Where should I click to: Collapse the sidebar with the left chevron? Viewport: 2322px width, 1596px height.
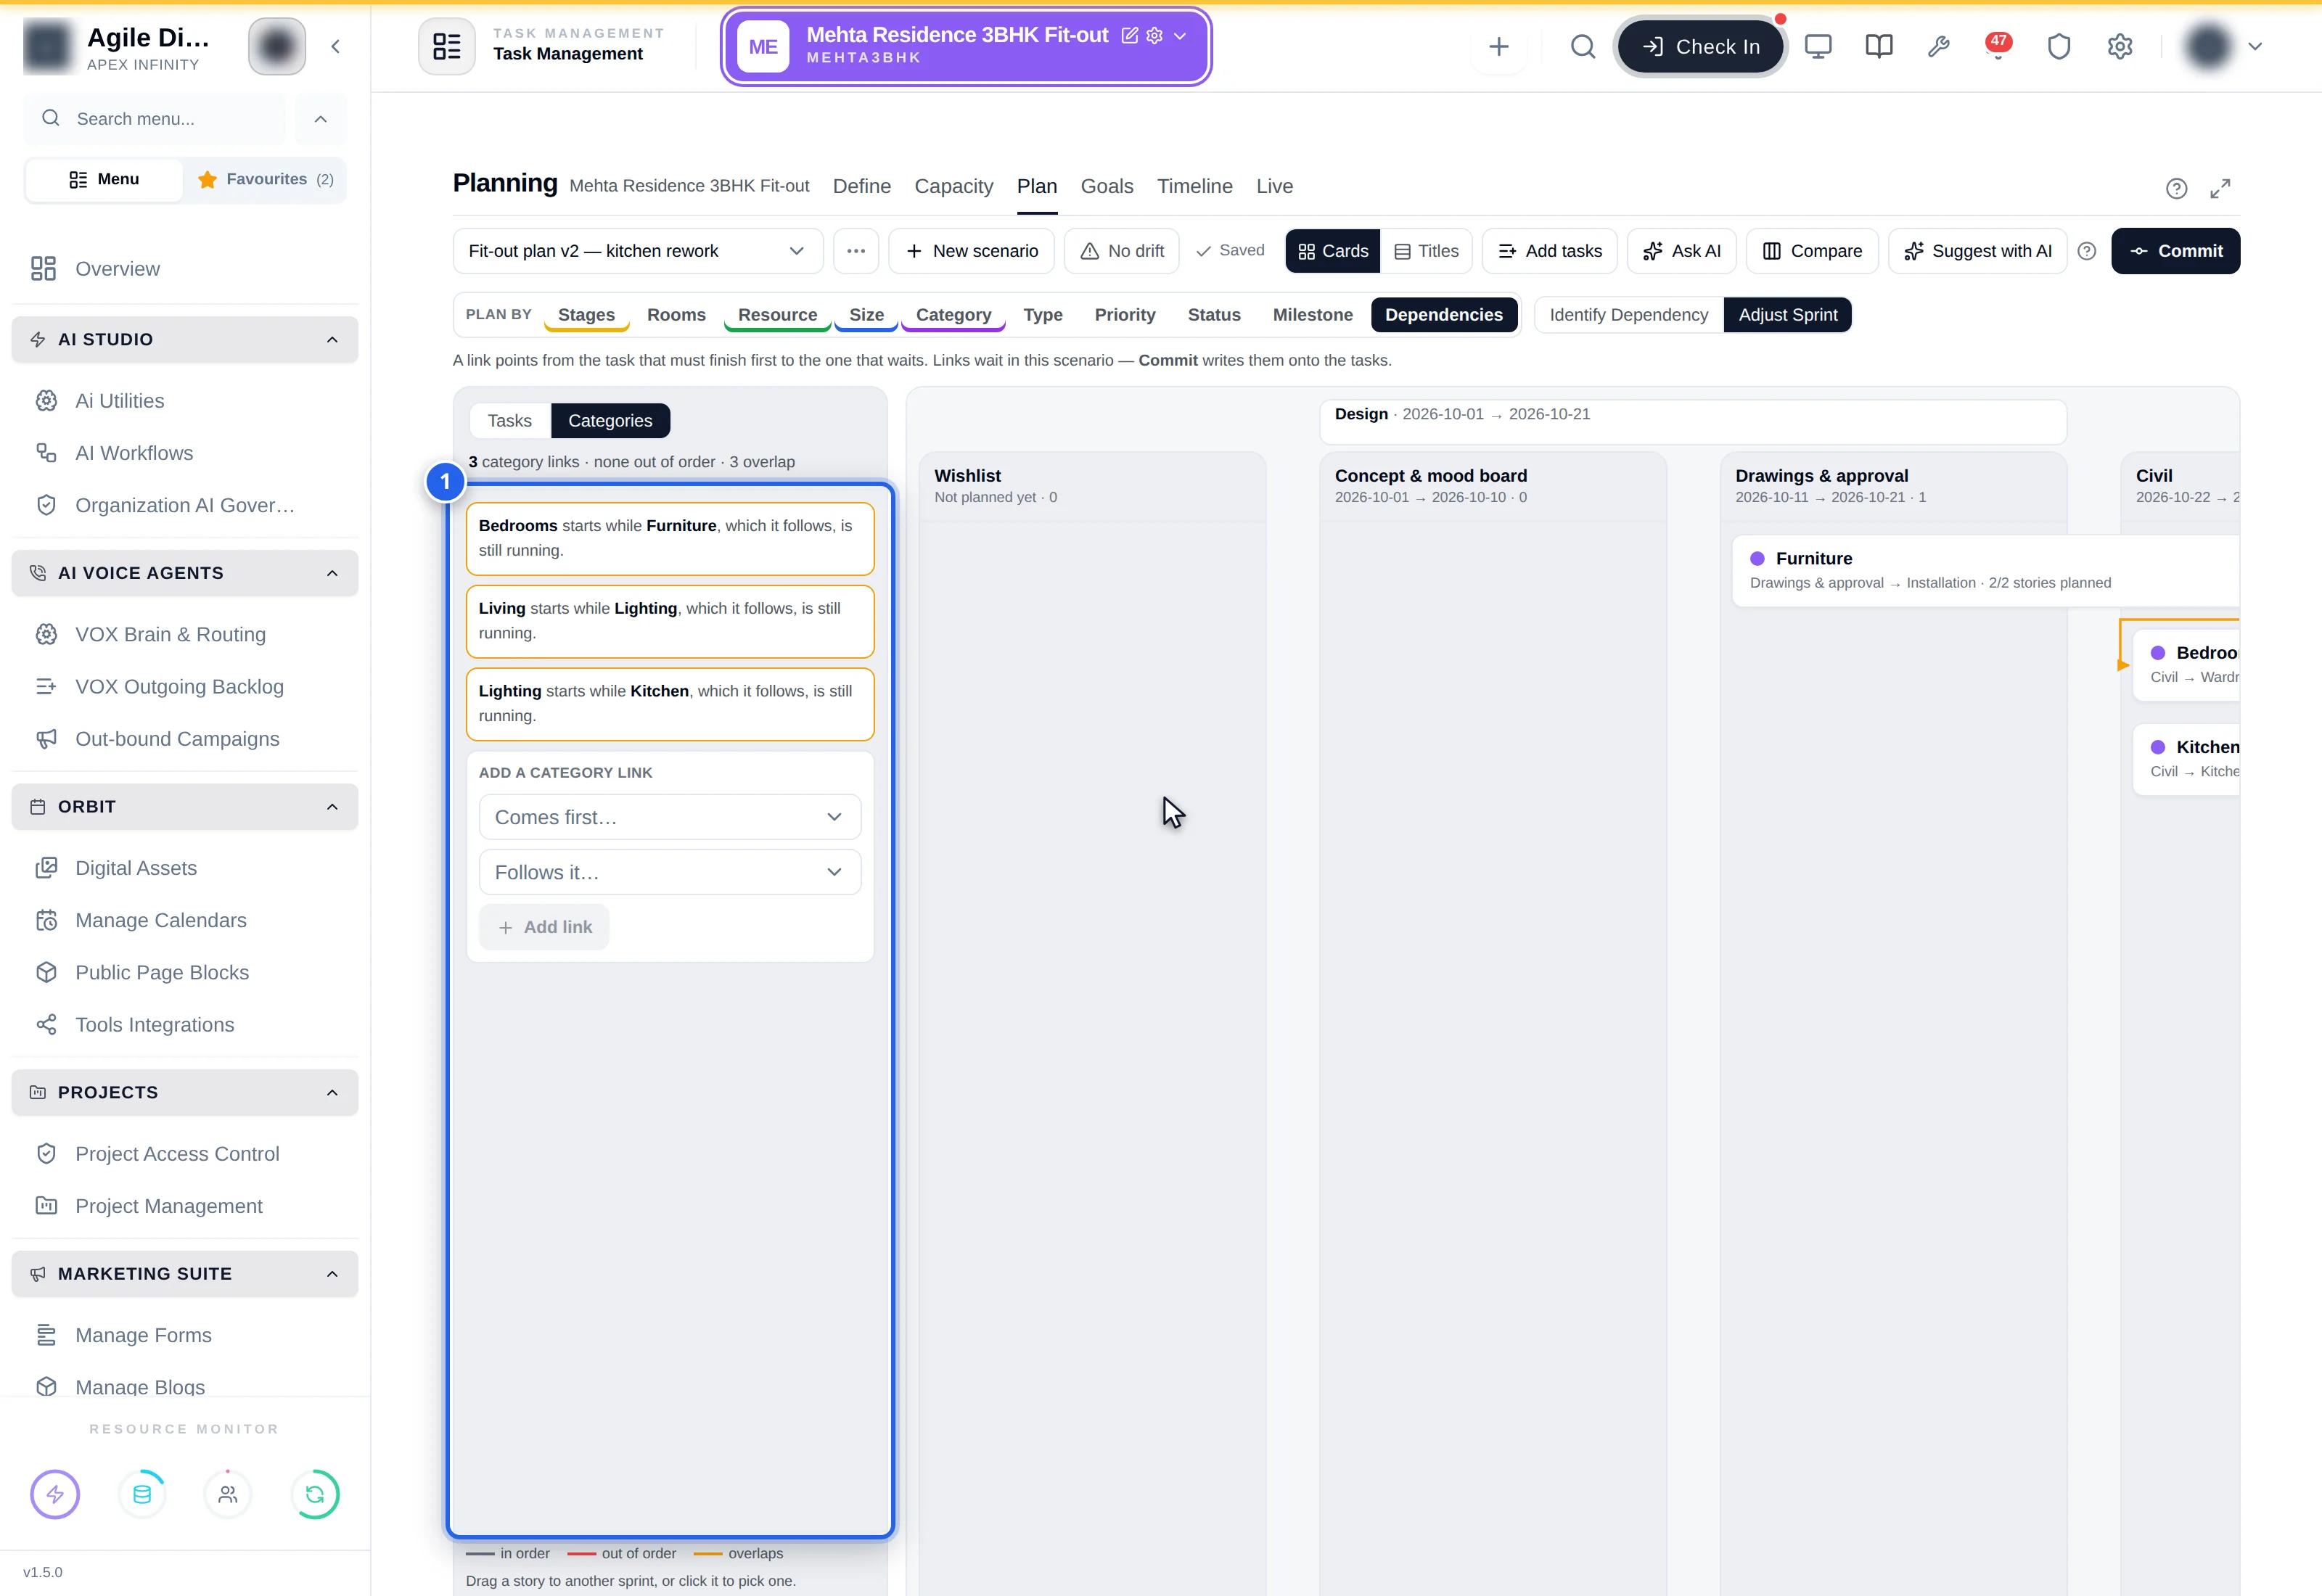pyautogui.click(x=336, y=46)
